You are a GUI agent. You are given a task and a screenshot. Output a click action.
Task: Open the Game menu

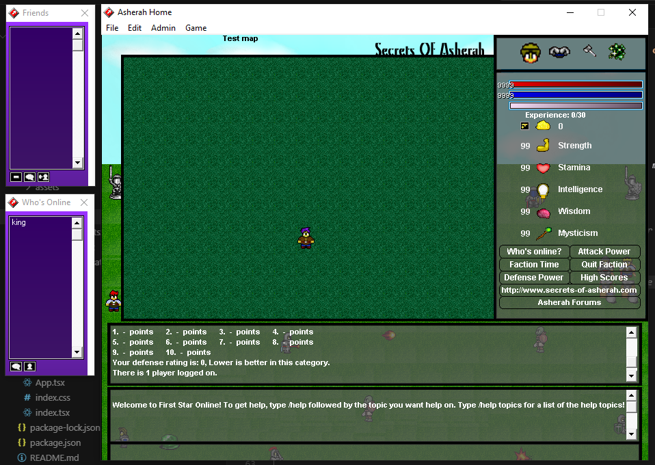(x=196, y=28)
